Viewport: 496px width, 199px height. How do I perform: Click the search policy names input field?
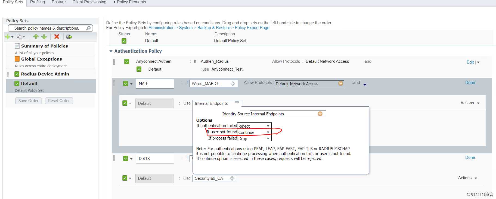pos(50,28)
